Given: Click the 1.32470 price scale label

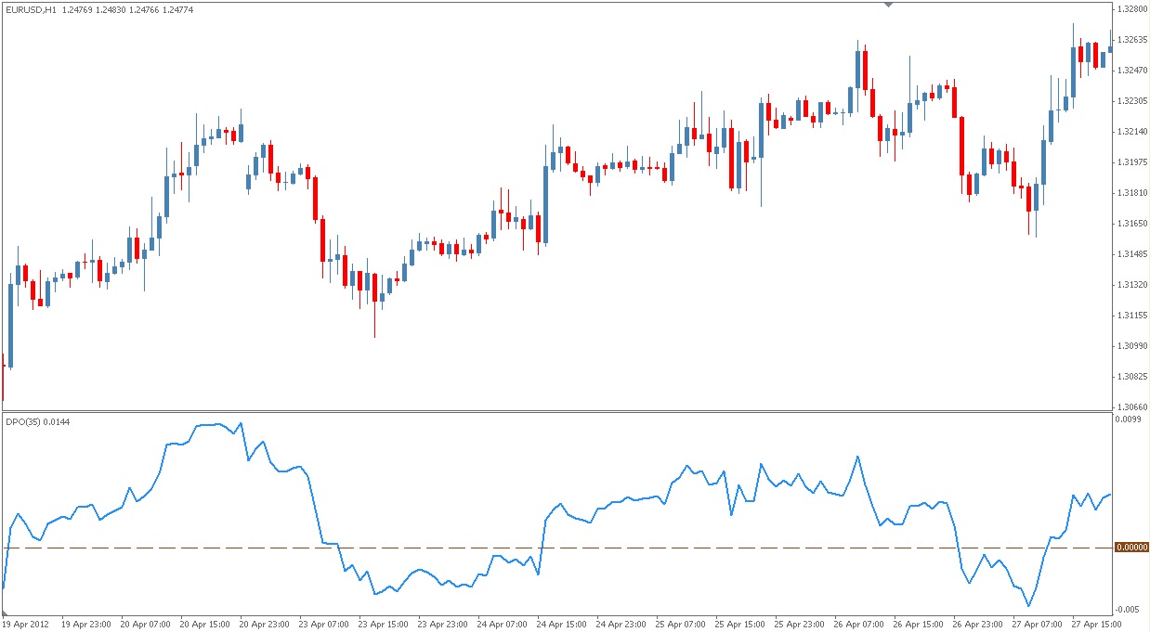Looking at the screenshot, I should [x=1133, y=71].
